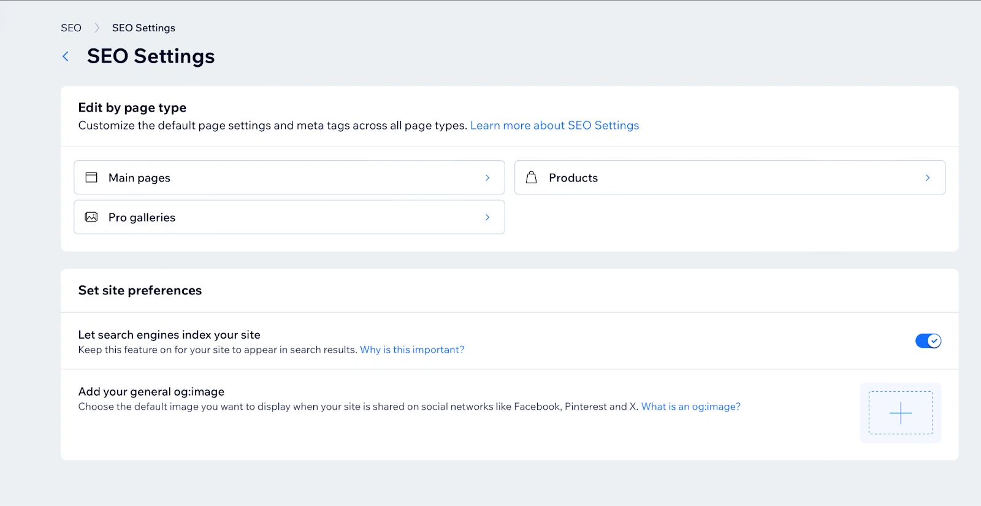Open the Pro galleries label
This screenshot has width=981, height=506.
[x=142, y=218]
